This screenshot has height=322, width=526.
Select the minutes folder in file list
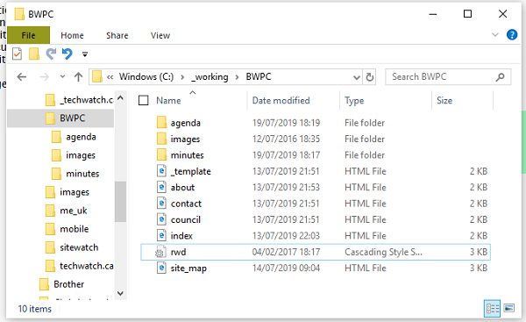tap(188, 155)
